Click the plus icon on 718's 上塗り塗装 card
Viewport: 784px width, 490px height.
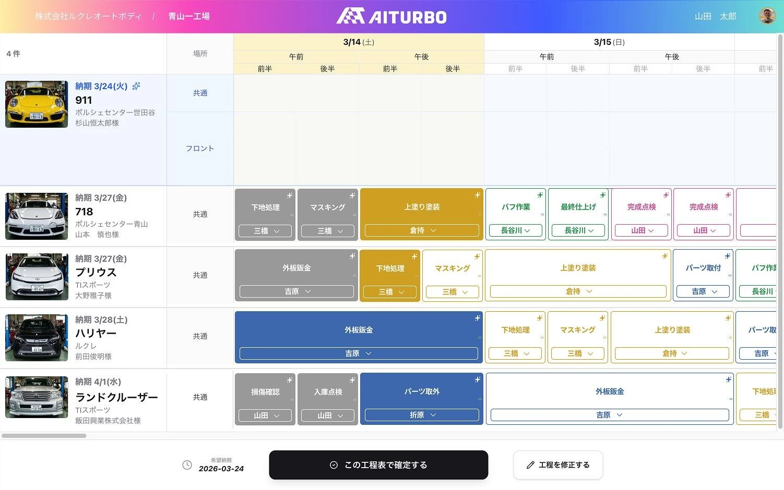pos(478,195)
